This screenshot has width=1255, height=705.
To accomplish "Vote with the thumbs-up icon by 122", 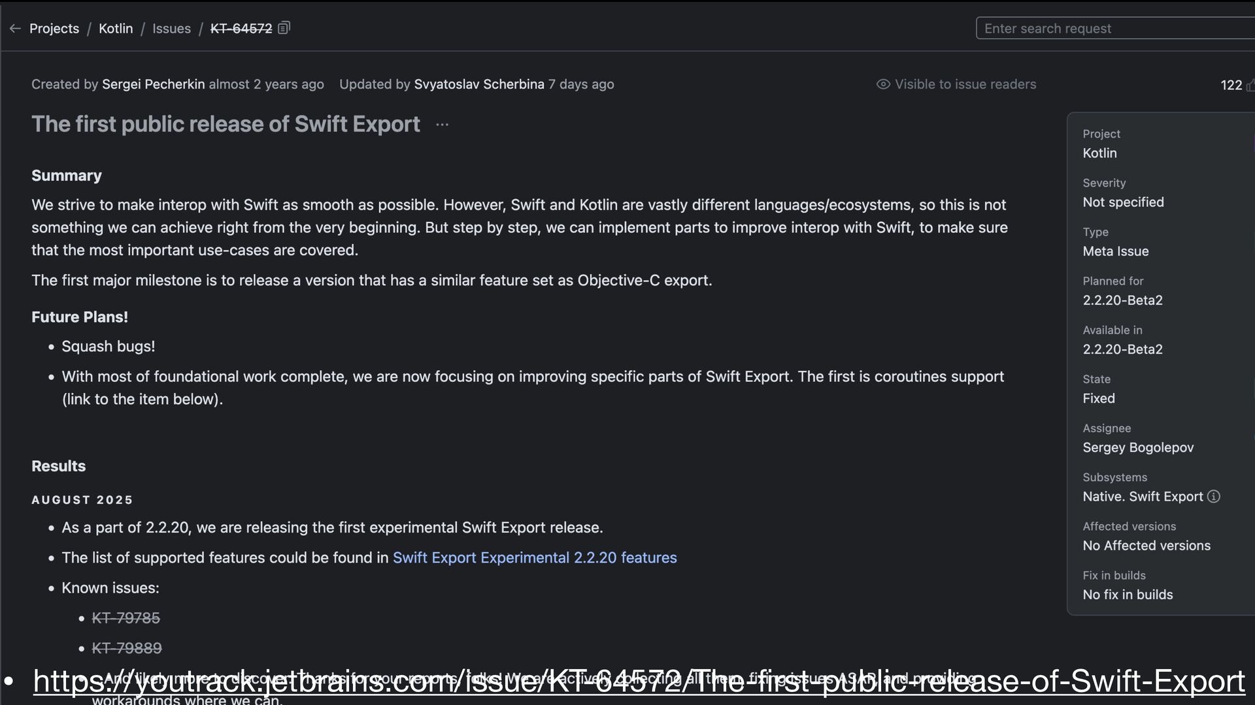I will (1250, 86).
